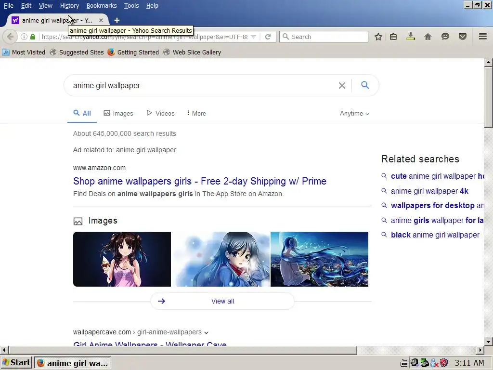Select the All search tab
This screenshot has width=493, height=370.
point(82,113)
